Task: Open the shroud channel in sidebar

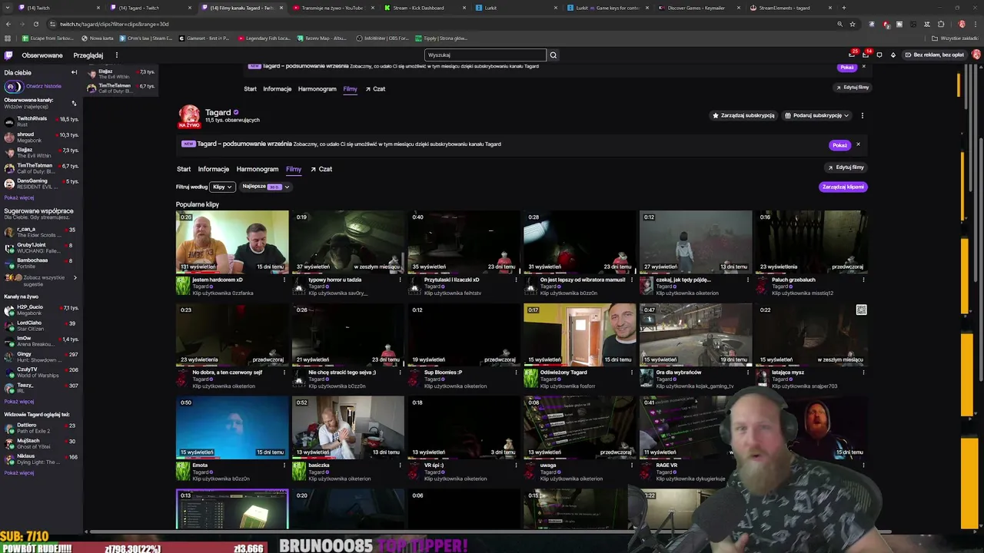Action: [41, 137]
